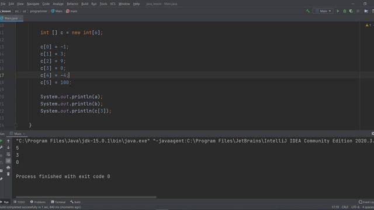
Task: Clear console with trash icon
Action: [8, 174]
